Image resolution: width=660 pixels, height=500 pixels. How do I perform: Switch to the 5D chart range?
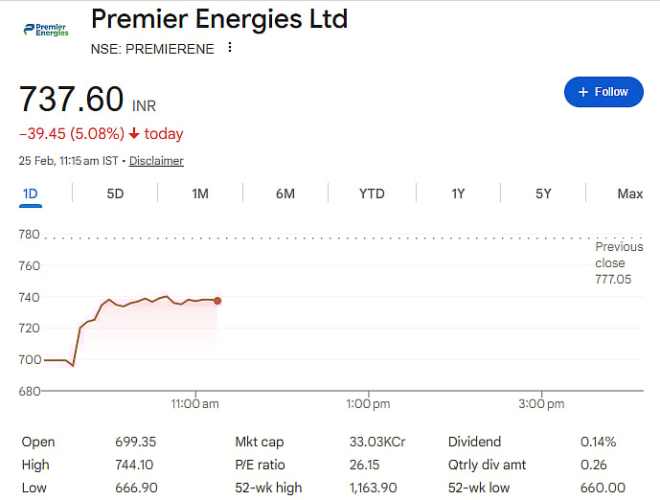(115, 193)
